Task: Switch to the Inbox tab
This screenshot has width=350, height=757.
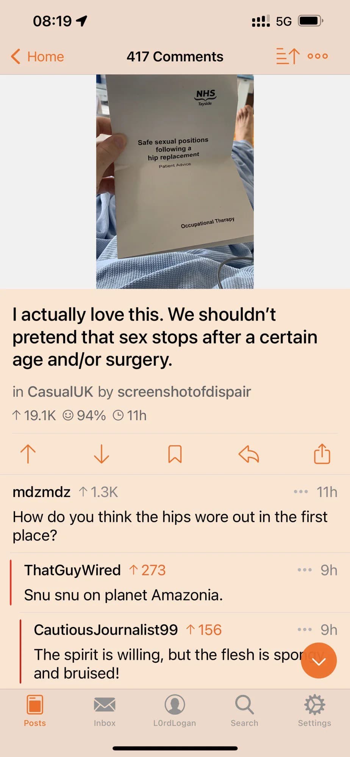Action: [105, 710]
